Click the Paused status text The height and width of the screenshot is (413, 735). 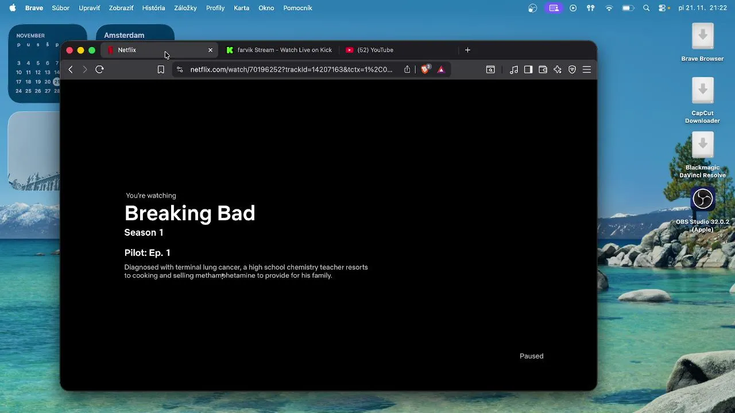[x=531, y=356]
